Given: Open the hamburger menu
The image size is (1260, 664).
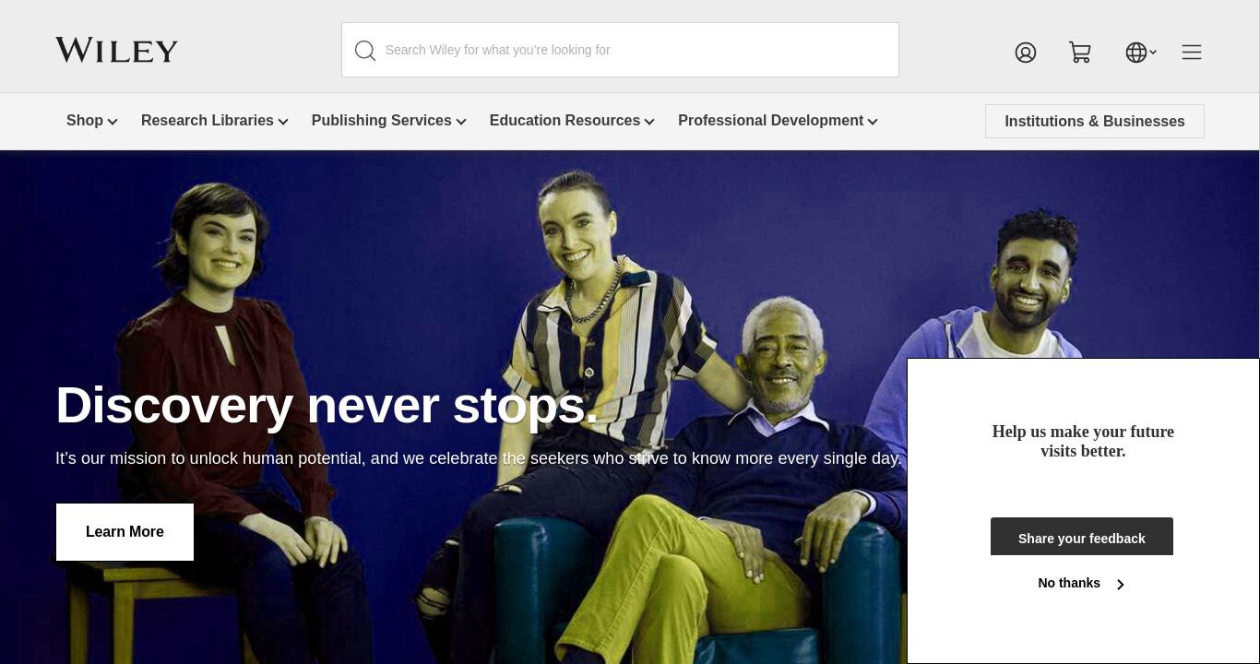Looking at the screenshot, I should coord(1192,53).
